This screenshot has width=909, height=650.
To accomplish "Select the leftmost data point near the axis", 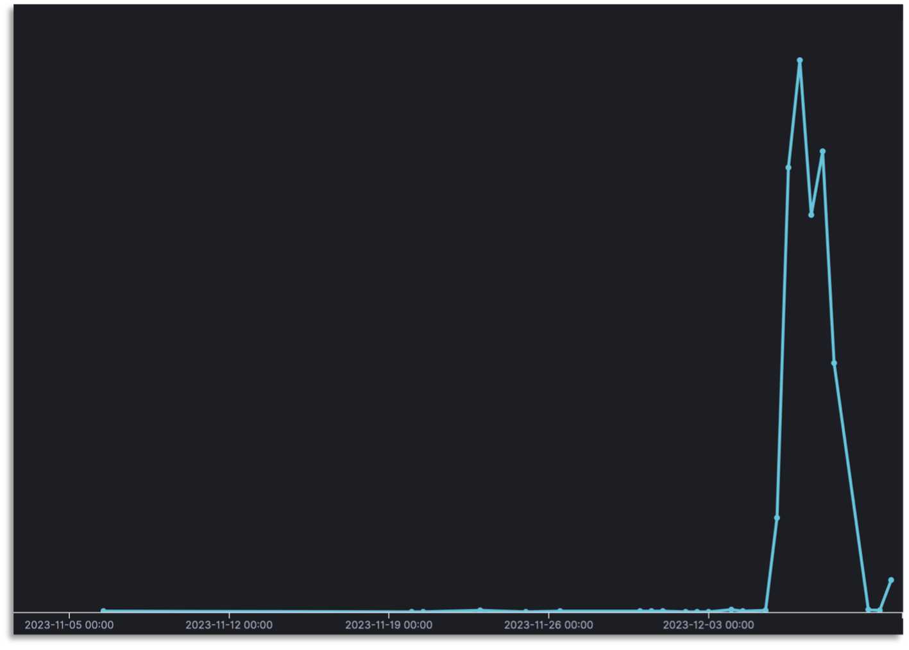I will tap(103, 610).
